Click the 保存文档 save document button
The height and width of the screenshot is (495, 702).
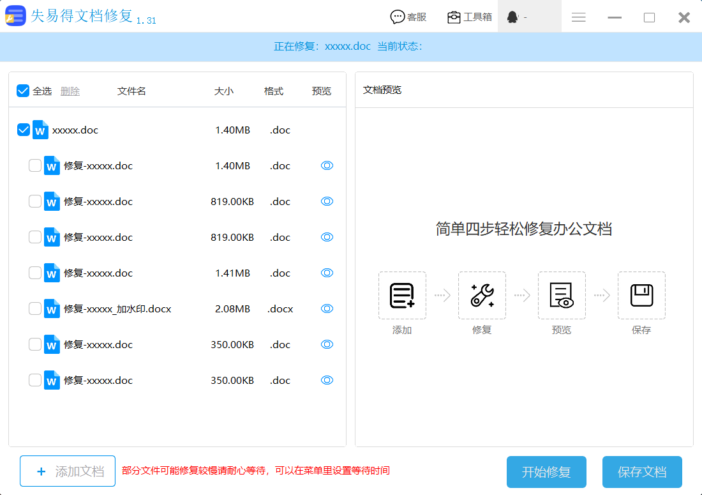[642, 472]
